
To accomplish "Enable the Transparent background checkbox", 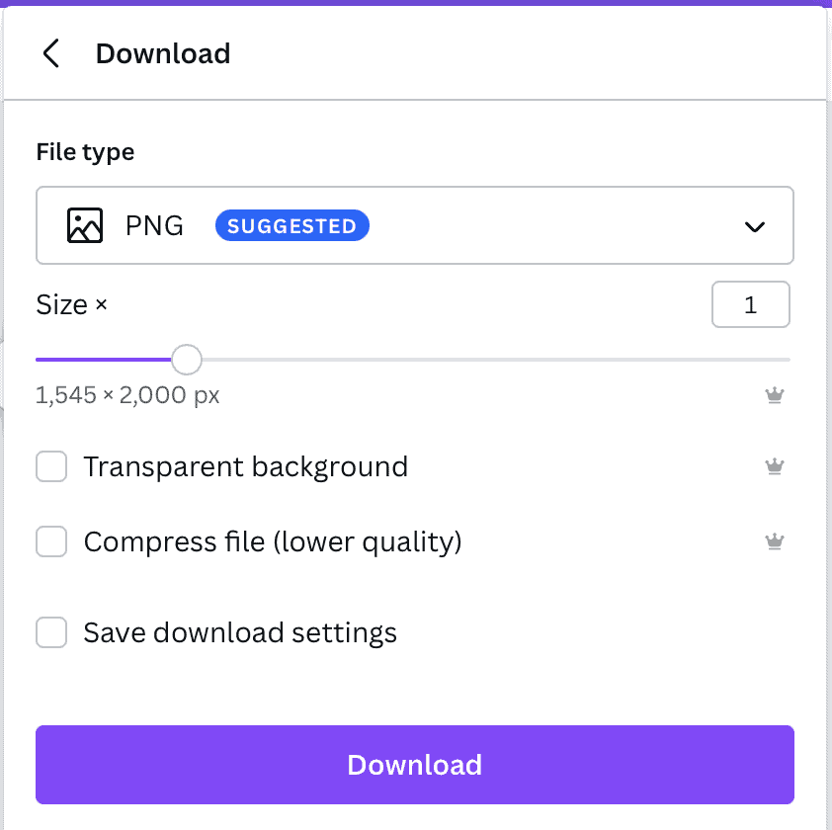I will [51, 466].
